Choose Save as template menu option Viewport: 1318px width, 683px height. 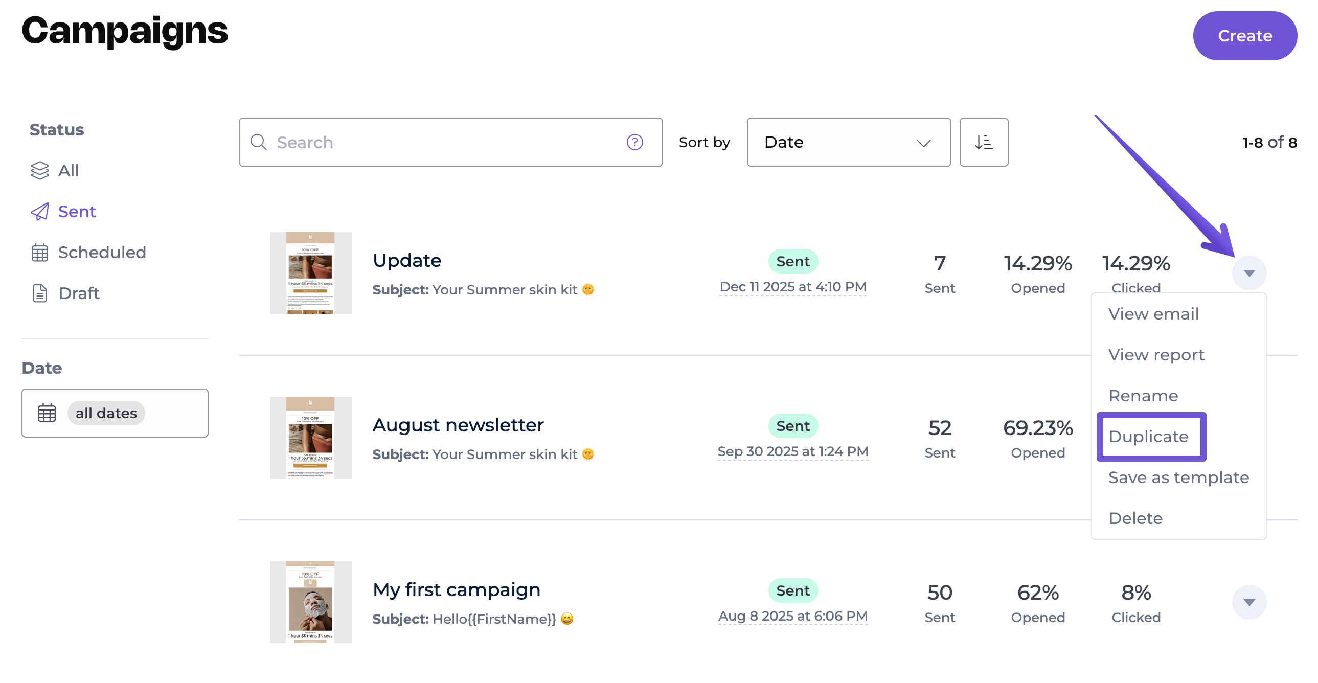click(x=1178, y=477)
